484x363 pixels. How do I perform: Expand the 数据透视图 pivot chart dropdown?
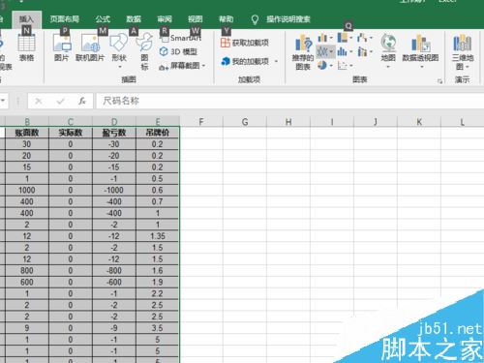tap(421, 67)
